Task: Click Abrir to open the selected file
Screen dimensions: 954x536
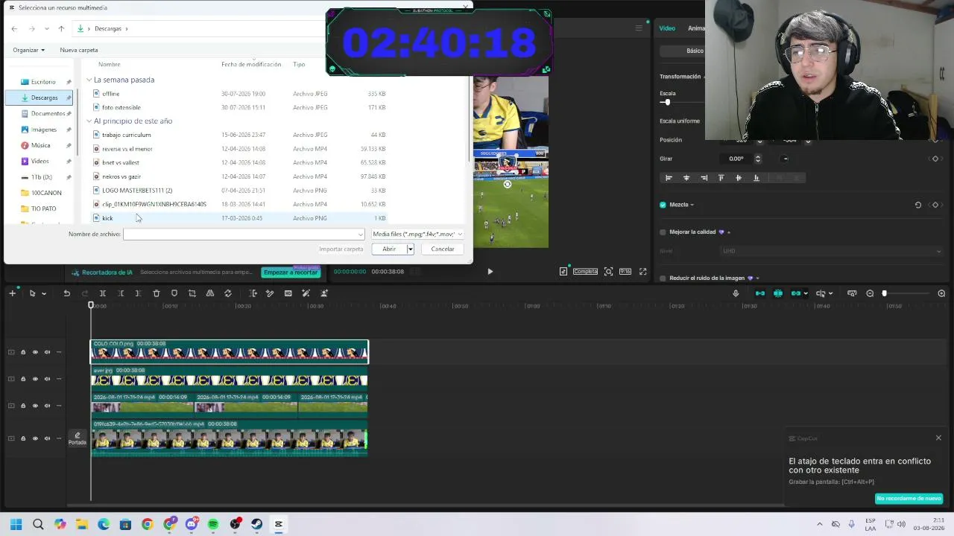Action: [389, 249]
